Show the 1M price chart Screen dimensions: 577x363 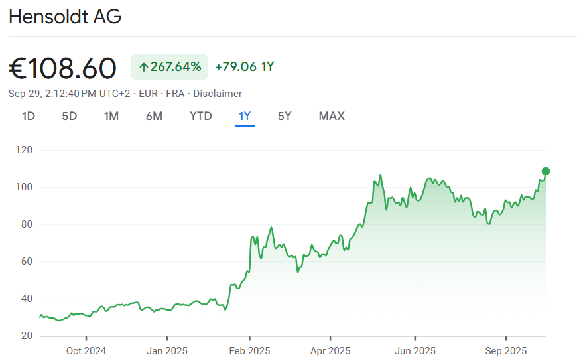[x=111, y=116]
